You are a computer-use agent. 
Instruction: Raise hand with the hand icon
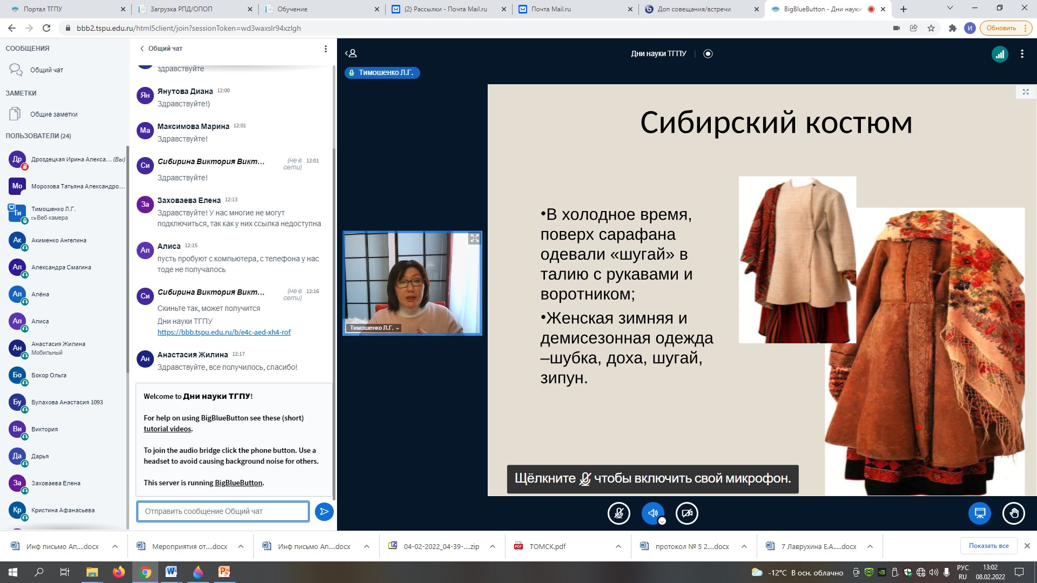pyautogui.click(x=1014, y=513)
